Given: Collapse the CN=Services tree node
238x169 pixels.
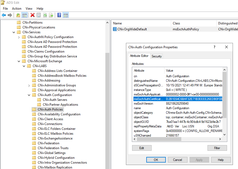Looking at the screenshot, I should (14, 32).
